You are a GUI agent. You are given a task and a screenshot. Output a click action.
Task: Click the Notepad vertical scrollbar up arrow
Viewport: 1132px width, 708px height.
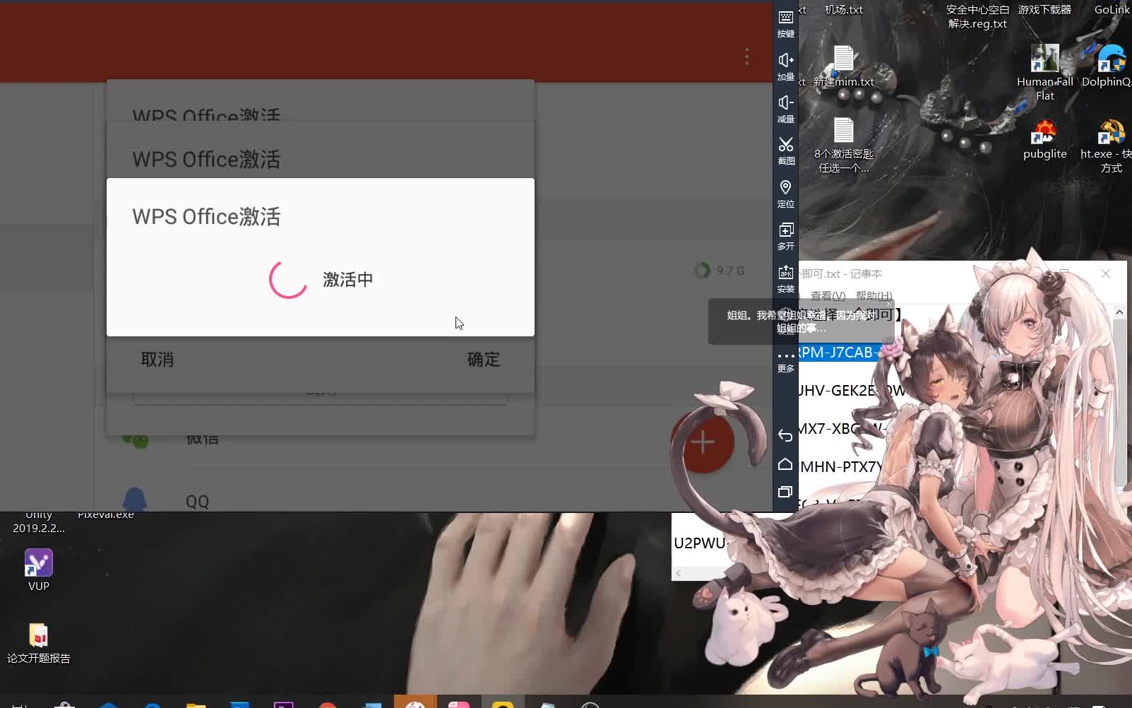[x=1119, y=312]
